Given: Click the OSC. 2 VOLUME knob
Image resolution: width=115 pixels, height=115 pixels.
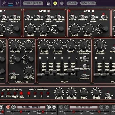Looking at the screenshot, I should coord(15,45).
